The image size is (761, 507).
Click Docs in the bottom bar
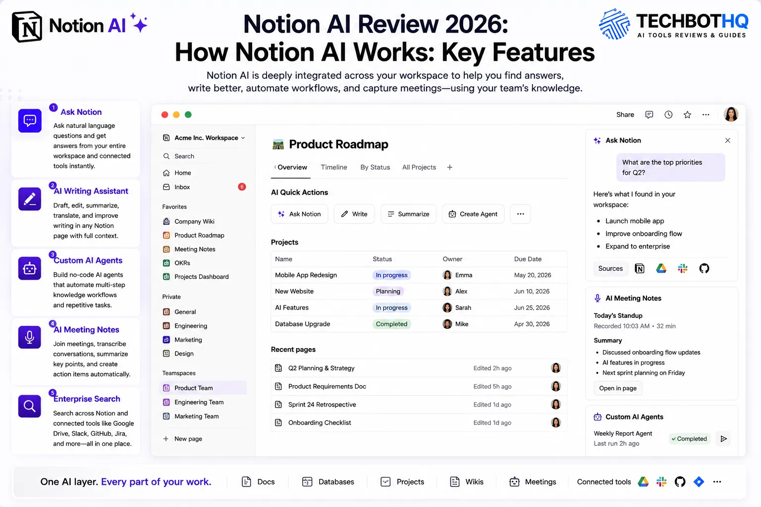258,482
